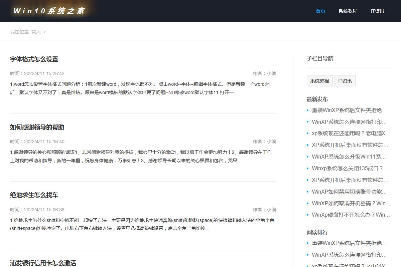Click 作者：小编 of 绝地求生怎么找车 article
This screenshot has width=401, height=267.
264,210
